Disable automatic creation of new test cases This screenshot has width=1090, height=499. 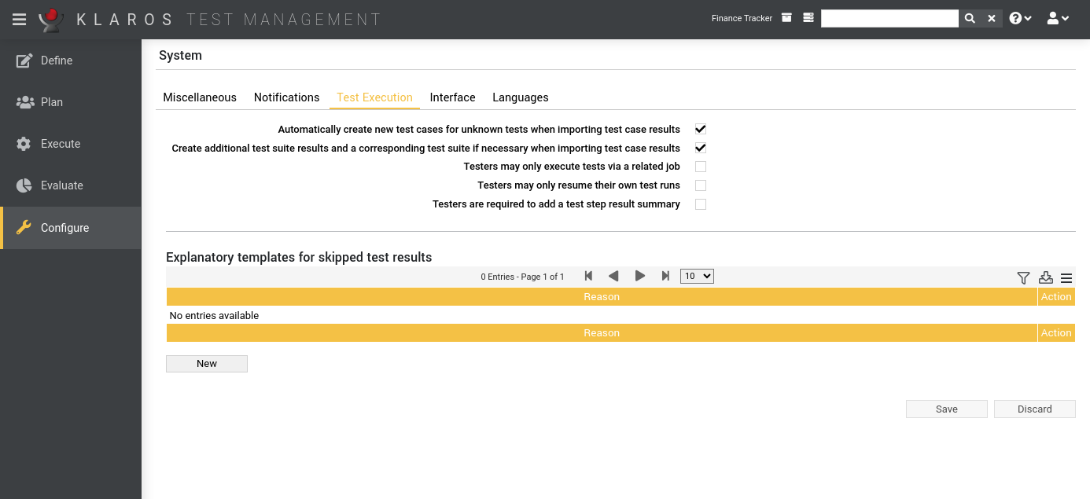pyautogui.click(x=700, y=129)
